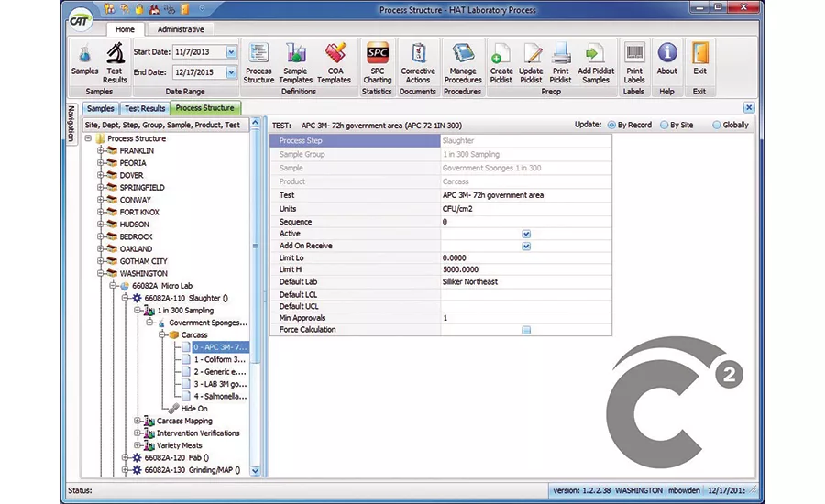Click the Create Picklist icon

(501, 60)
